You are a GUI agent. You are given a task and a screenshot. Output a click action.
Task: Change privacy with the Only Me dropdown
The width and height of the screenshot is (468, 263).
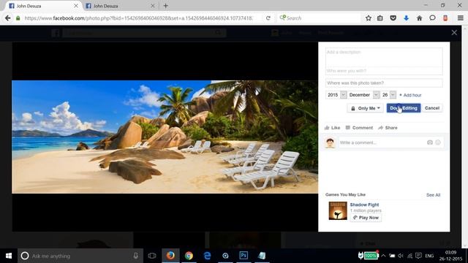(x=366, y=108)
